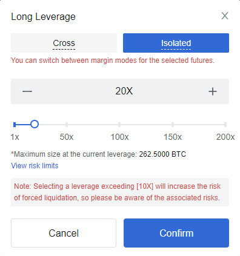Screen dimensions: 240x256
Task: Decrease leverage with the minus icon
Action: pyautogui.click(x=27, y=91)
